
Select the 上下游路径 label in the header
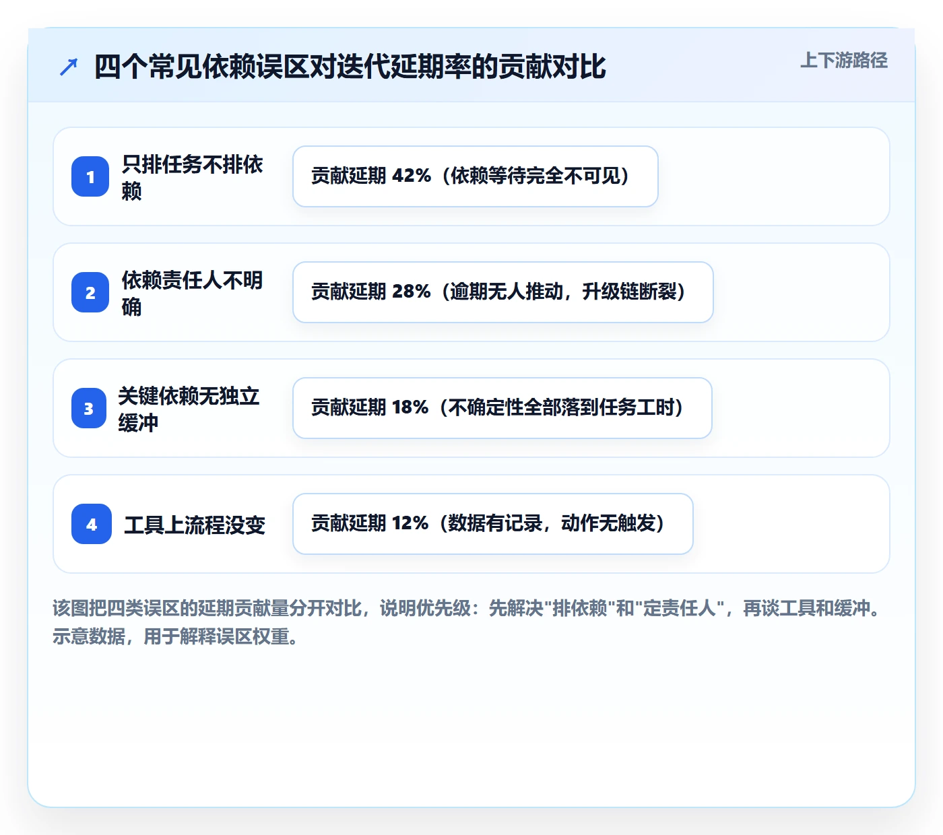[844, 61]
